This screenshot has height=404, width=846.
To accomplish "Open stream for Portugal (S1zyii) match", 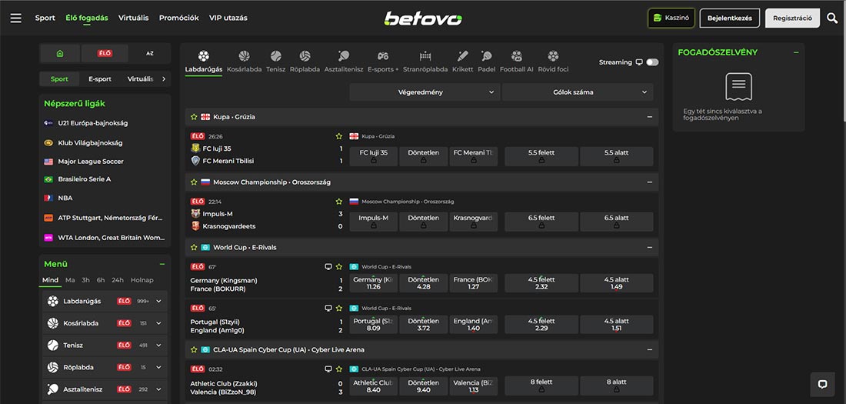I will click(328, 308).
